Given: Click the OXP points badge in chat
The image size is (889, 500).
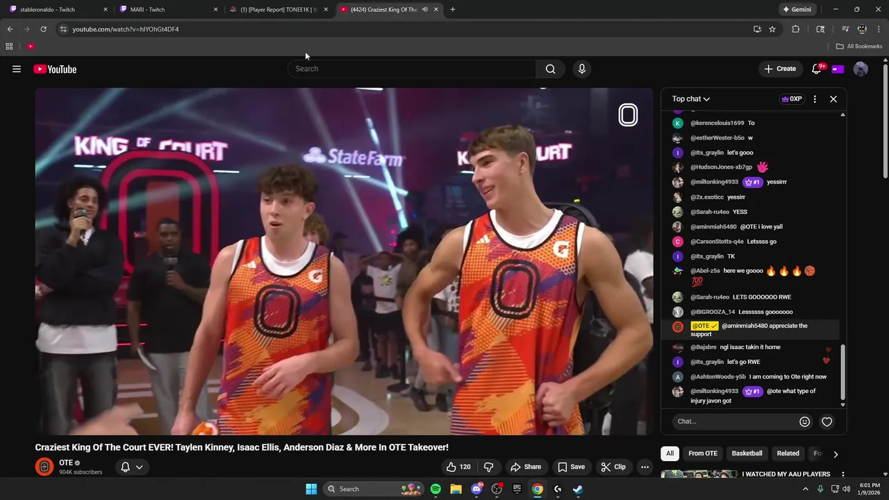Looking at the screenshot, I should (792, 99).
